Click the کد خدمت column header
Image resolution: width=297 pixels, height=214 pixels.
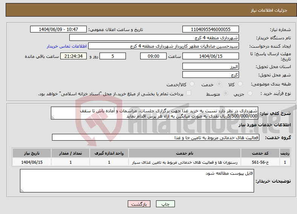click(260, 153)
